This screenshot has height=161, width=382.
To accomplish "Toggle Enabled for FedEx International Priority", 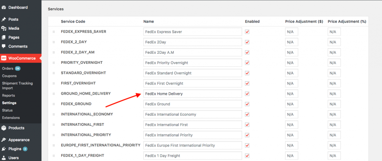I will coord(247,135).
